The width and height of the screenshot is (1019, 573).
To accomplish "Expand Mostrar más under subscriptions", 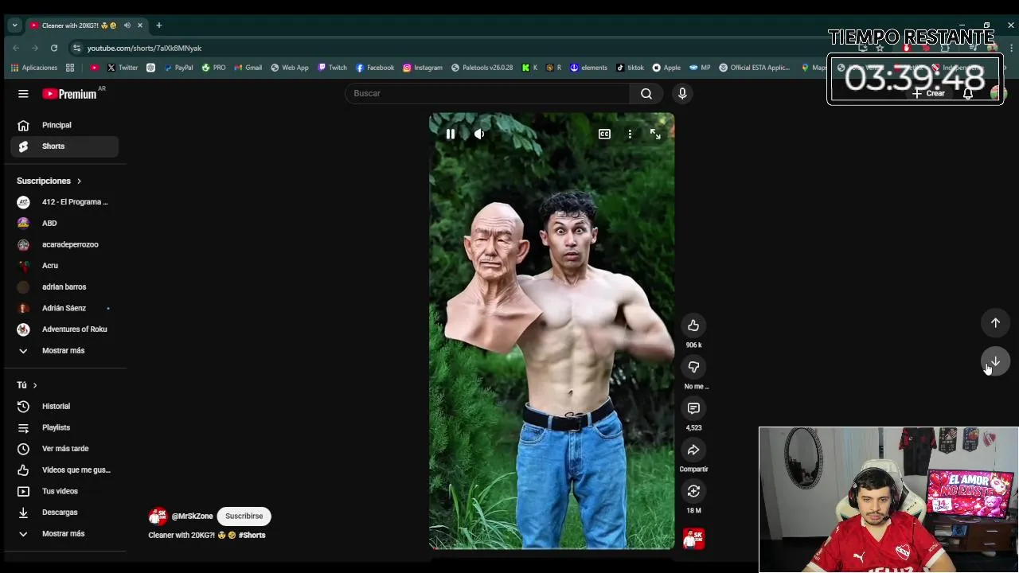I will point(64,351).
